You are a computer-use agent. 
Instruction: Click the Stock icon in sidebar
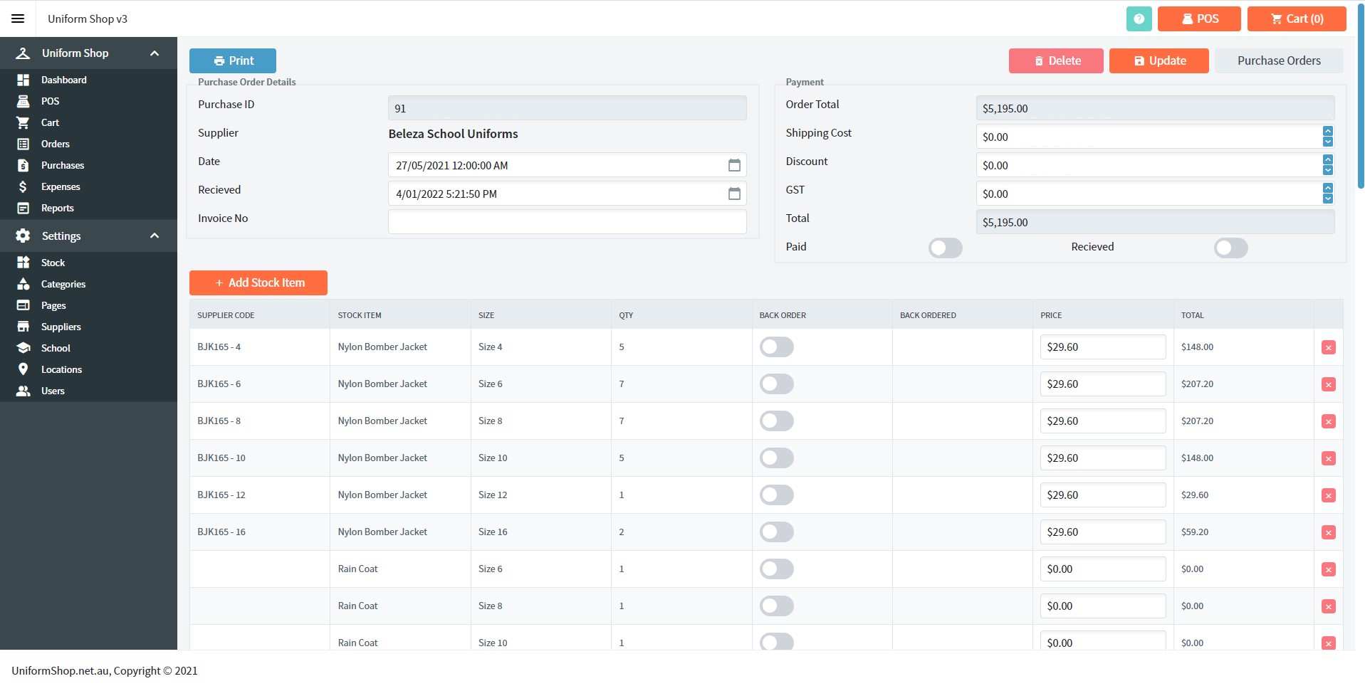(x=23, y=263)
